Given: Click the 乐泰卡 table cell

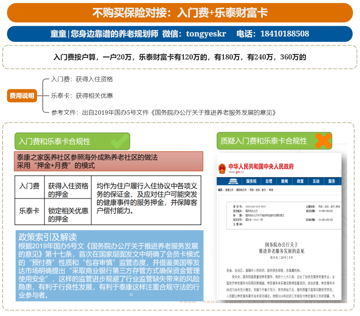Looking at the screenshot, I should pos(30,211).
